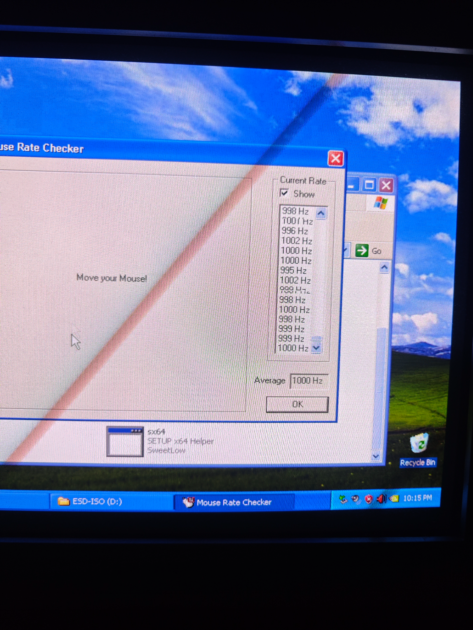Select the sx64 application icon
Image resolution: width=473 pixels, height=630 pixels.
click(x=125, y=441)
